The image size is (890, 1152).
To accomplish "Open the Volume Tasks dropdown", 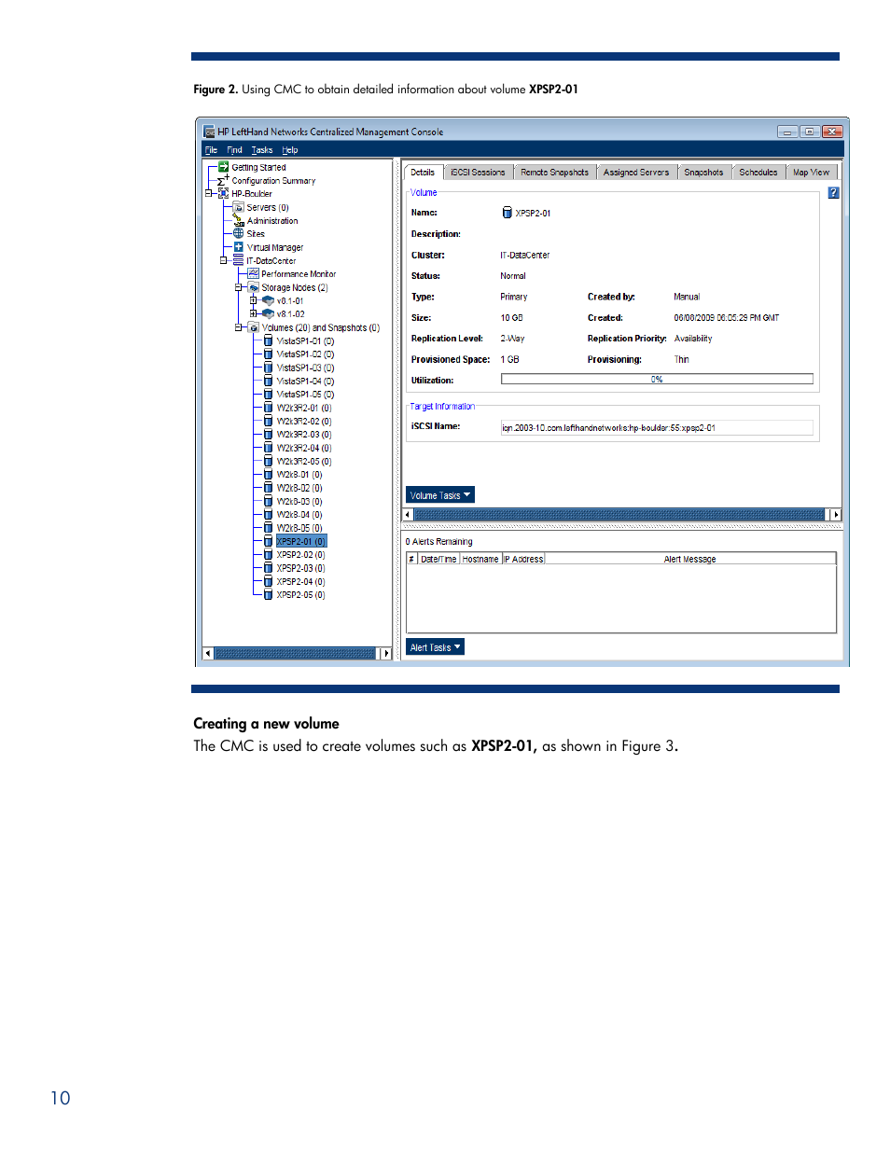I will [x=440, y=495].
